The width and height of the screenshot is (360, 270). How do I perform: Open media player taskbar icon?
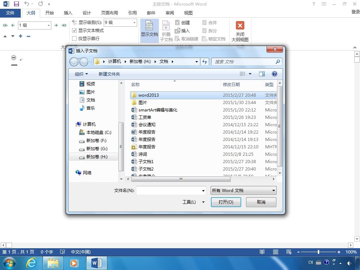point(74,263)
